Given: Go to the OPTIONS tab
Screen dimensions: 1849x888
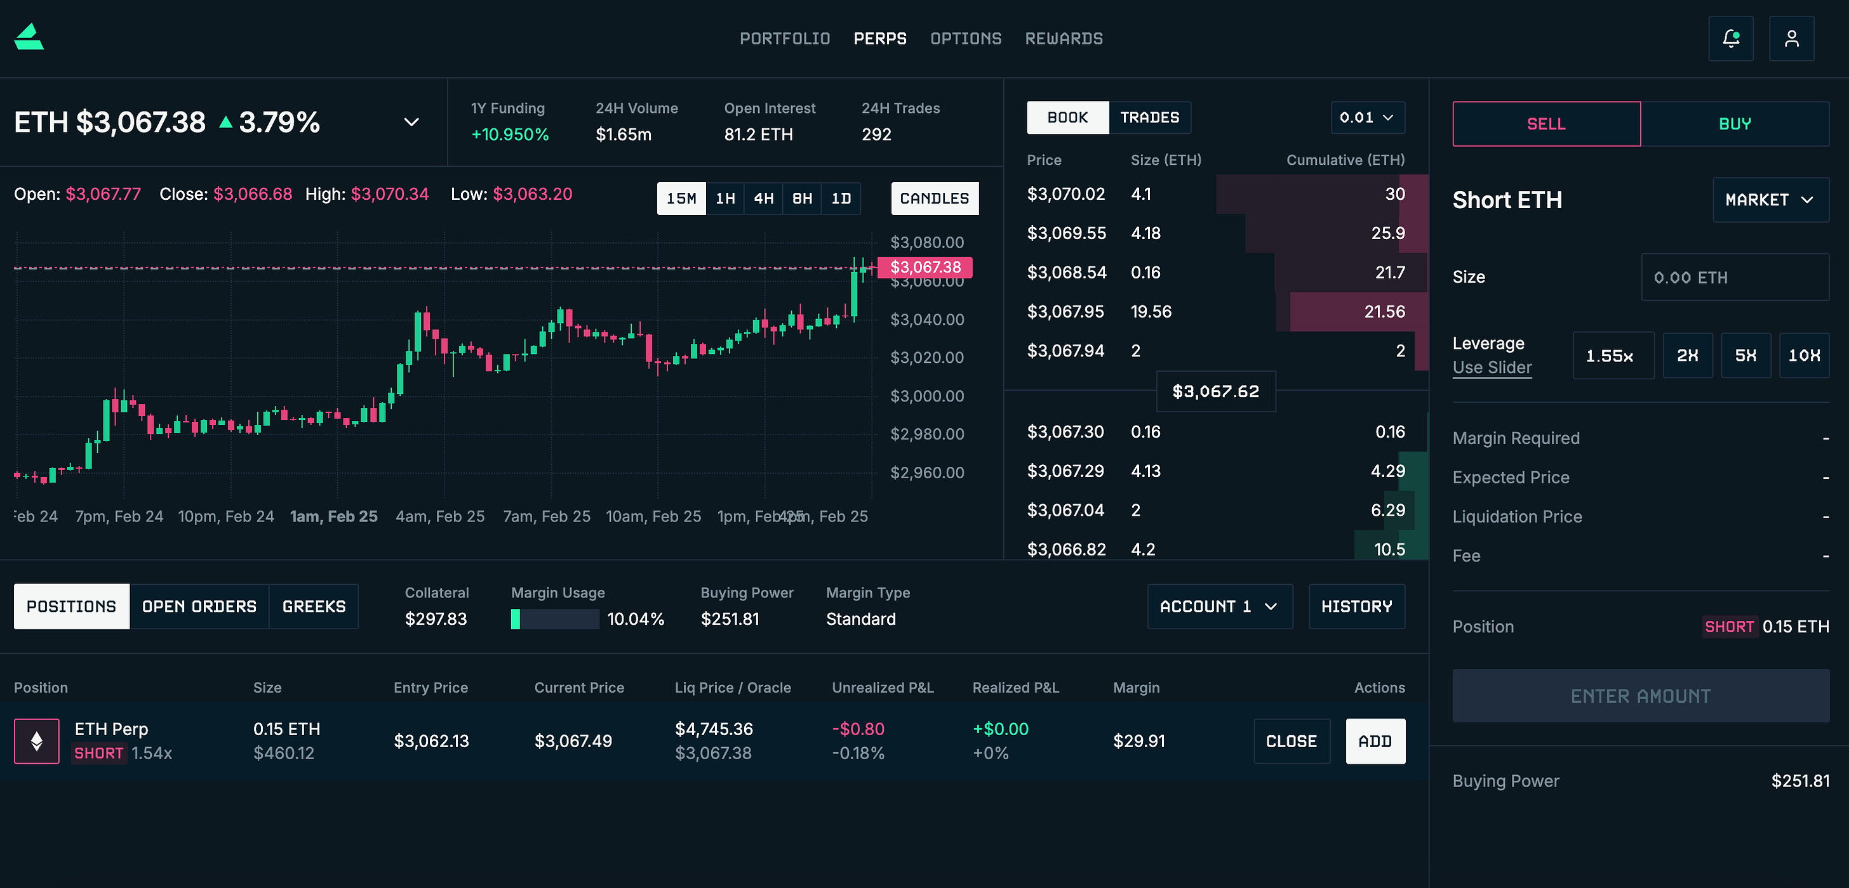Looking at the screenshot, I should (965, 39).
